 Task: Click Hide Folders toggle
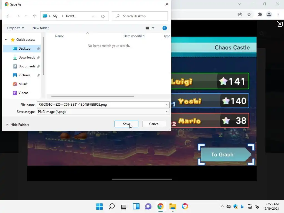[x=17, y=125]
